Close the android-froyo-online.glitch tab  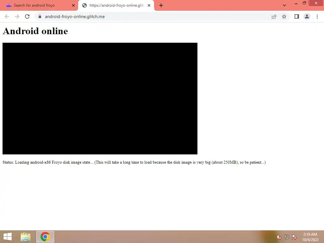click(x=149, y=5)
